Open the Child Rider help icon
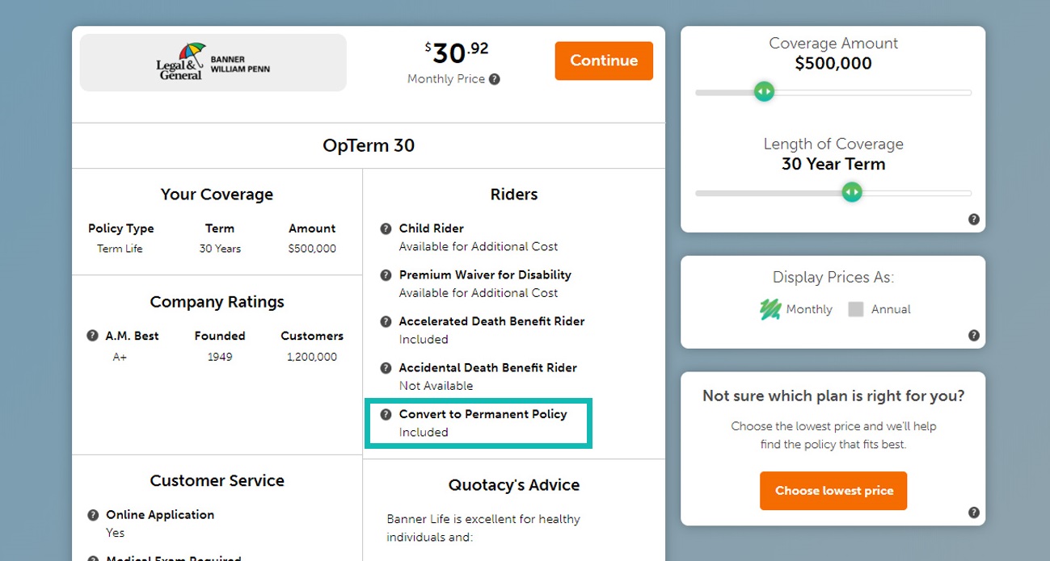This screenshot has height=561, width=1050. 386,228
